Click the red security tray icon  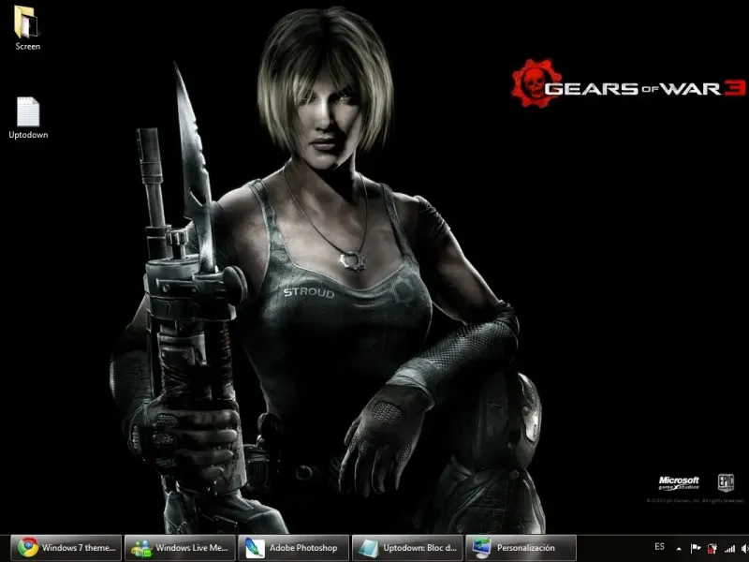[x=712, y=548]
